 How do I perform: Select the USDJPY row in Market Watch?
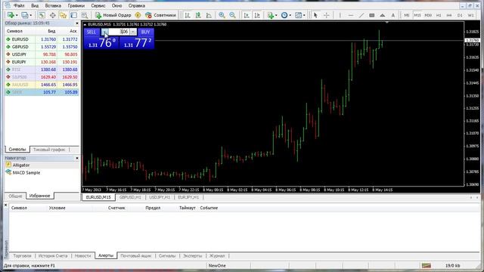point(42,54)
